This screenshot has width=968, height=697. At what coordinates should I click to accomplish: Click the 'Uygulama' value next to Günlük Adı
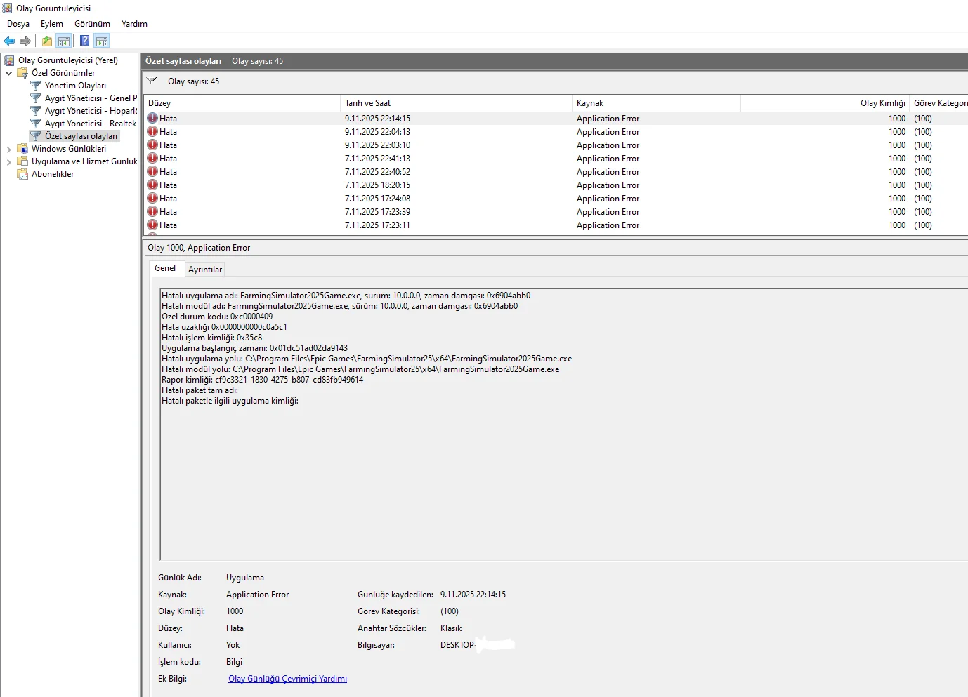(x=245, y=578)
